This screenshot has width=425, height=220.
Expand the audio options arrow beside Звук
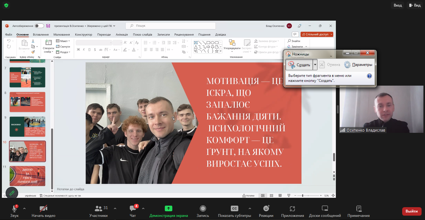tap(24, 208)
